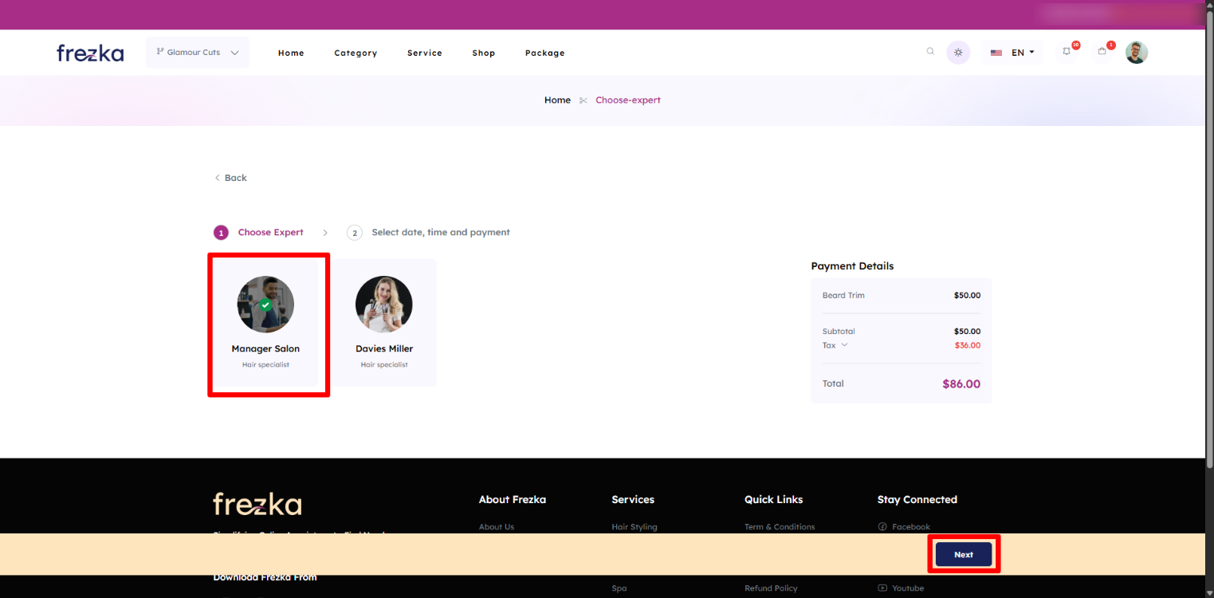
Task: Click the step 1 Choose Expert circle
Action: tap(221, 233)
